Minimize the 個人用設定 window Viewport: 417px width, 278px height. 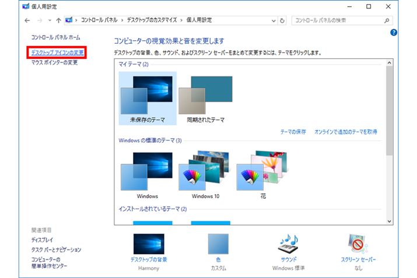[x=349, y=6]
